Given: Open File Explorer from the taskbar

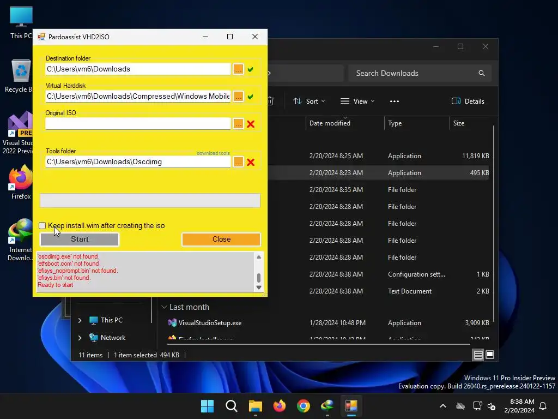Looking at the screenshot, I should (x=255, y=406).
